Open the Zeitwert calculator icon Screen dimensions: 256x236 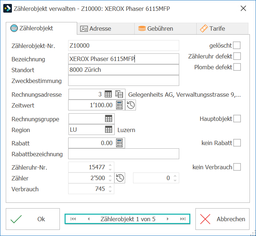pos(119,105)
